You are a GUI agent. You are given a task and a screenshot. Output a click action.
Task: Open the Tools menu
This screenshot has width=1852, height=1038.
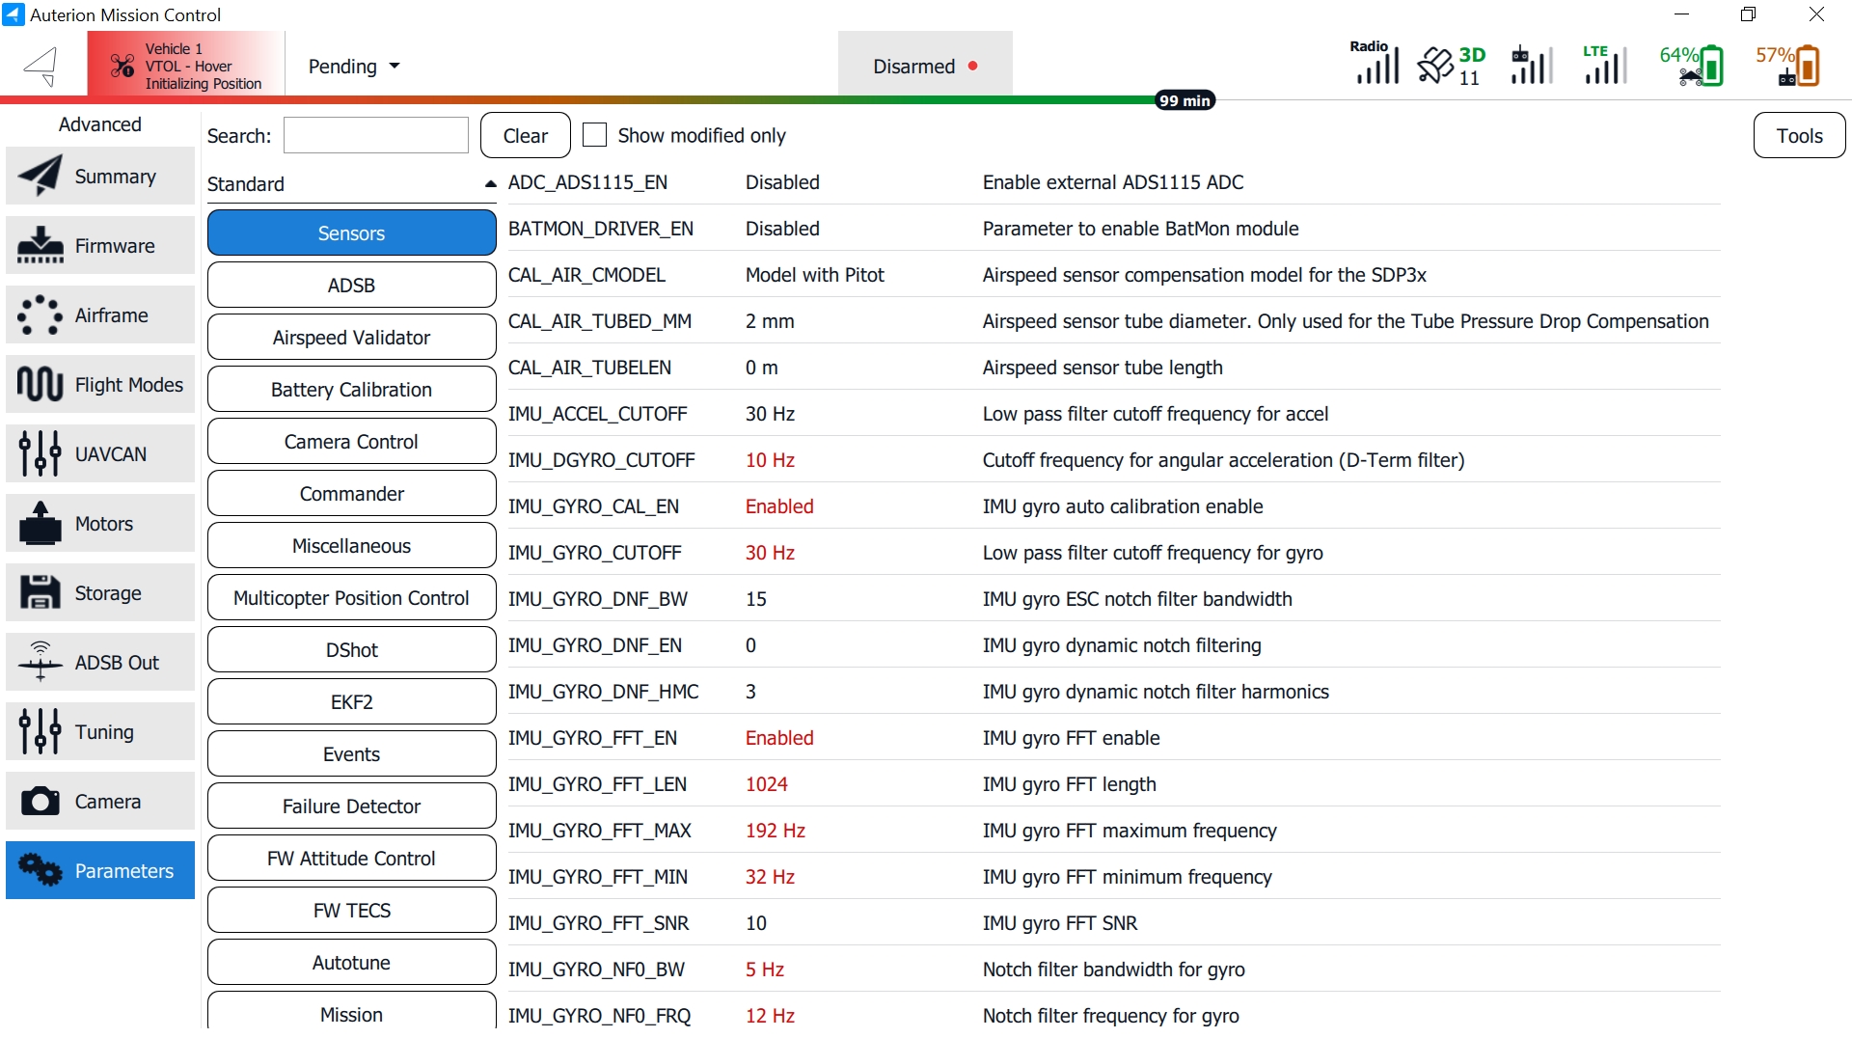tap(1798, 135)
